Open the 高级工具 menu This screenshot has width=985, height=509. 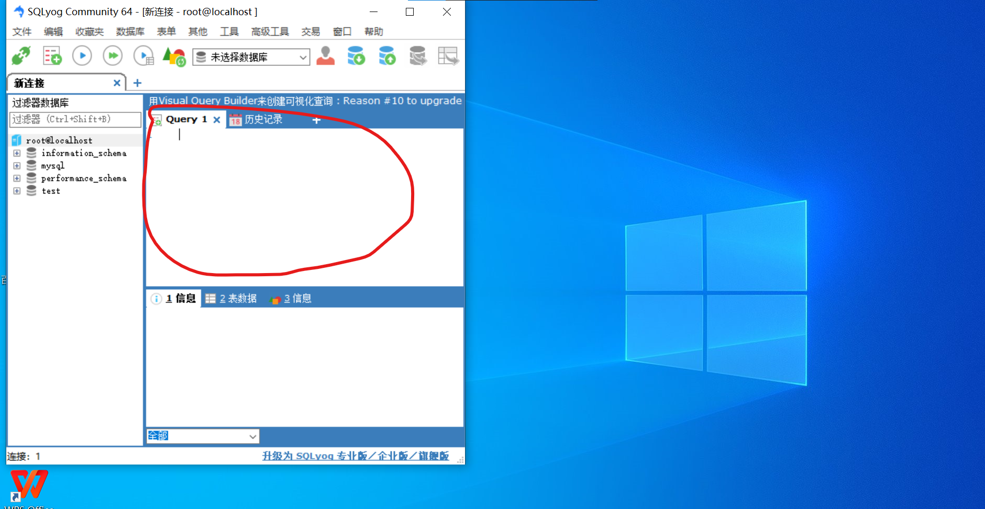270,31
